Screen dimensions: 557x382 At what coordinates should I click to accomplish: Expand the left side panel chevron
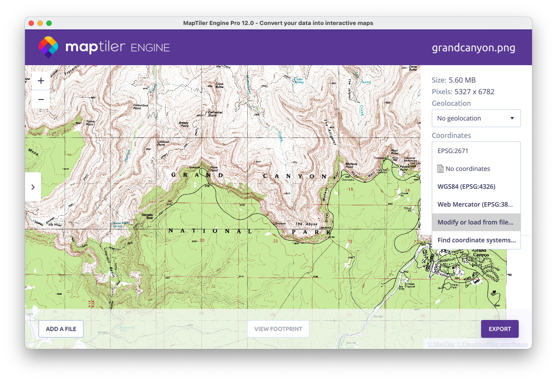(33, 187)
